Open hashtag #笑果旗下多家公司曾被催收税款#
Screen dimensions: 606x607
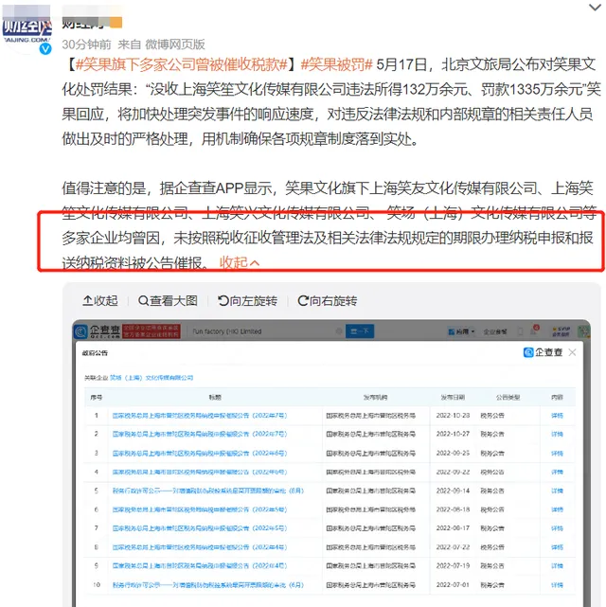point(182,64)
